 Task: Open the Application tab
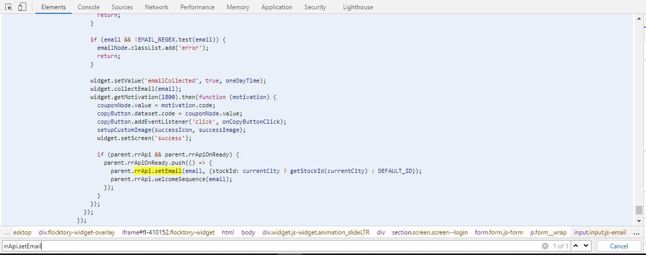(x=277, y=7)
